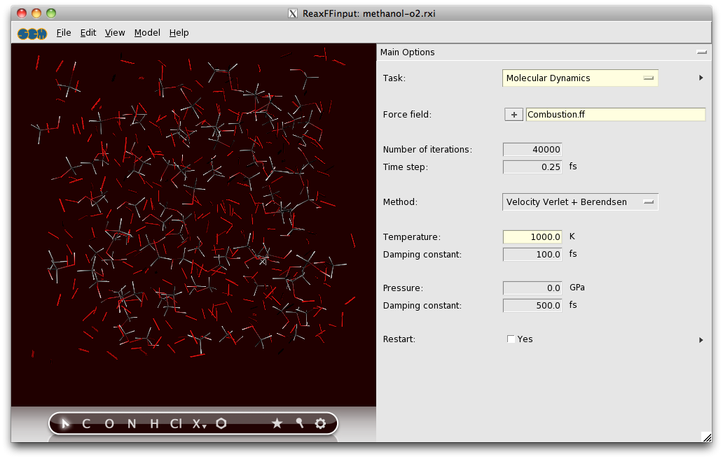Open the X other element picker
723x459 pixels.
(x=199, y=423)
